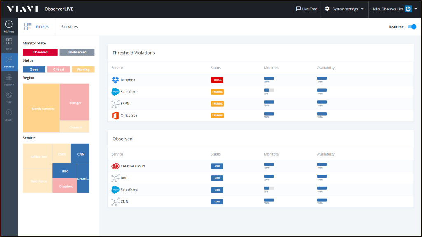422x237 pixels.
Task: Click the Dropbox logo in Threshold Violations
Action: click(x=115, y=80)
